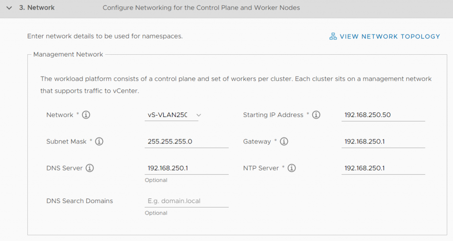Click the '3. Network' step title
453x241 pixels.
point(37,8)
